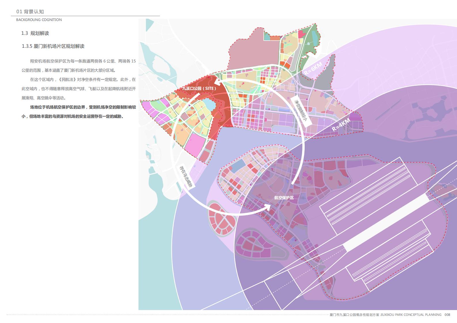
Task: Click the '01 背景认知' section heading
Action: click(x=30, y=12)
